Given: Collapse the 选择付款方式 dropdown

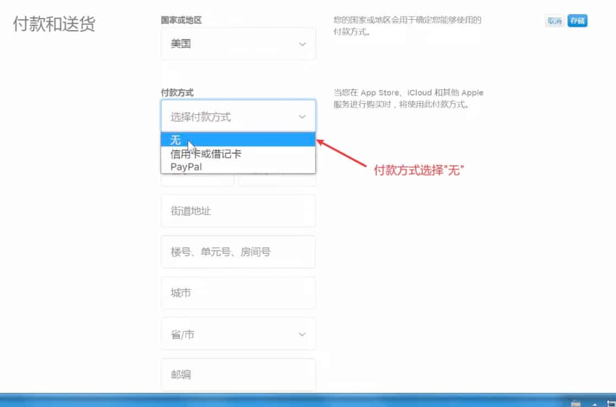Looking at the screenshot, I should coord(238,116).
